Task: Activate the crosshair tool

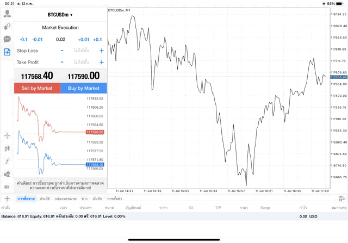Action: tap(7, 135)
